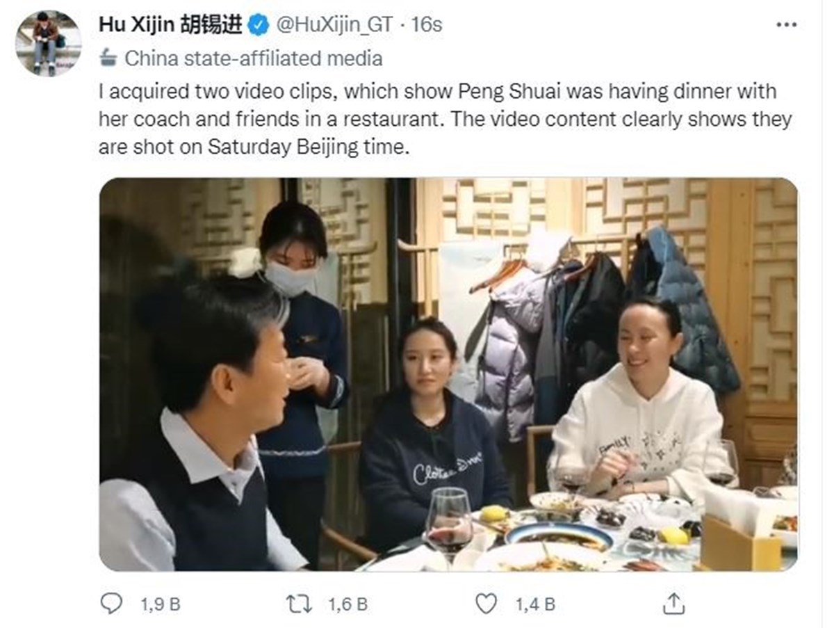Open the reply speech bubble icon

coord(112,603)
